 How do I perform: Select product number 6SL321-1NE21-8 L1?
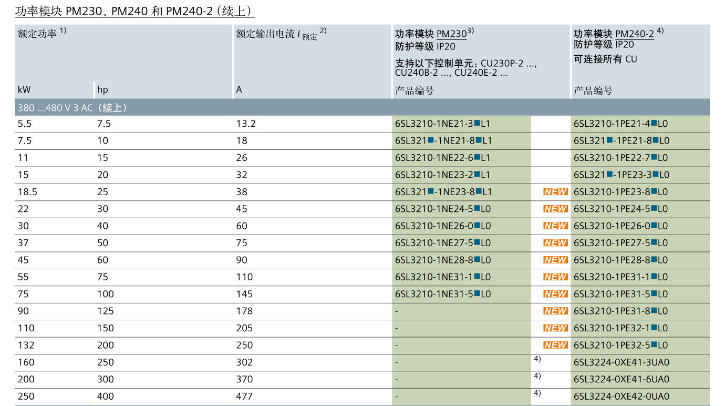tap(443, 141)
